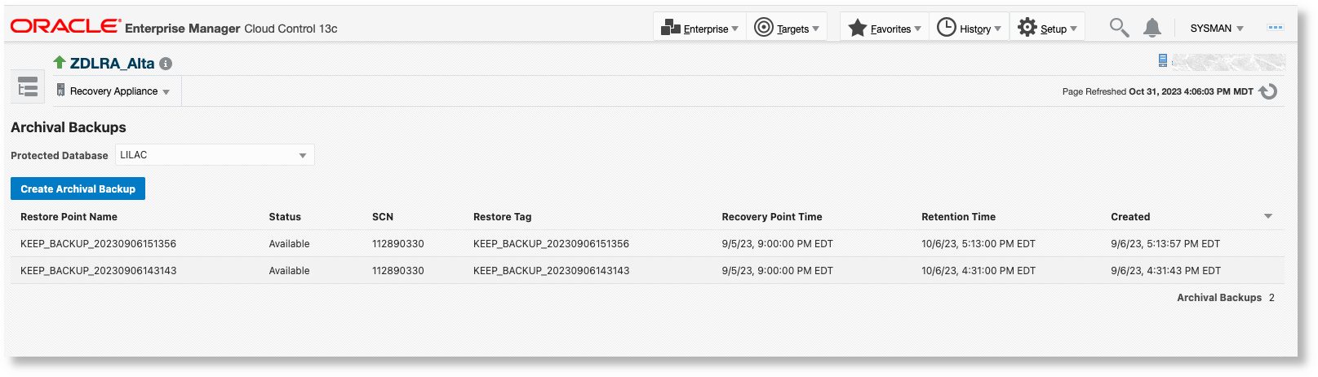Image resolution: width=1318 pixels, height=377 pixels.
Task: Sort by Recovery Point Time column
Action: pos(772,217)
